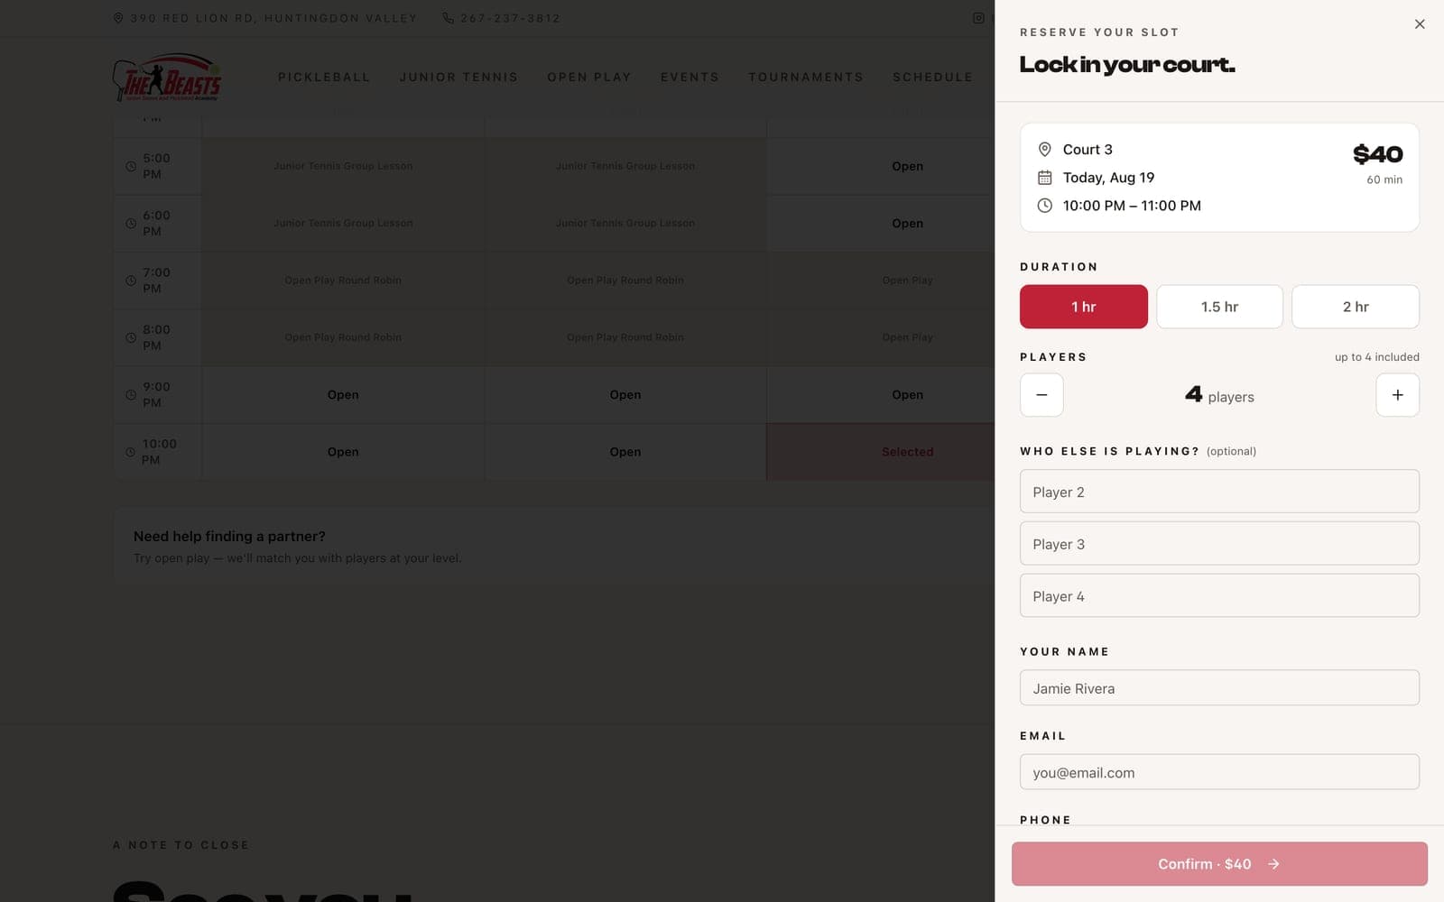The image size is (1444, 902).
Task: Go to Open Play in navigation
Action: [x=589, y=77]
